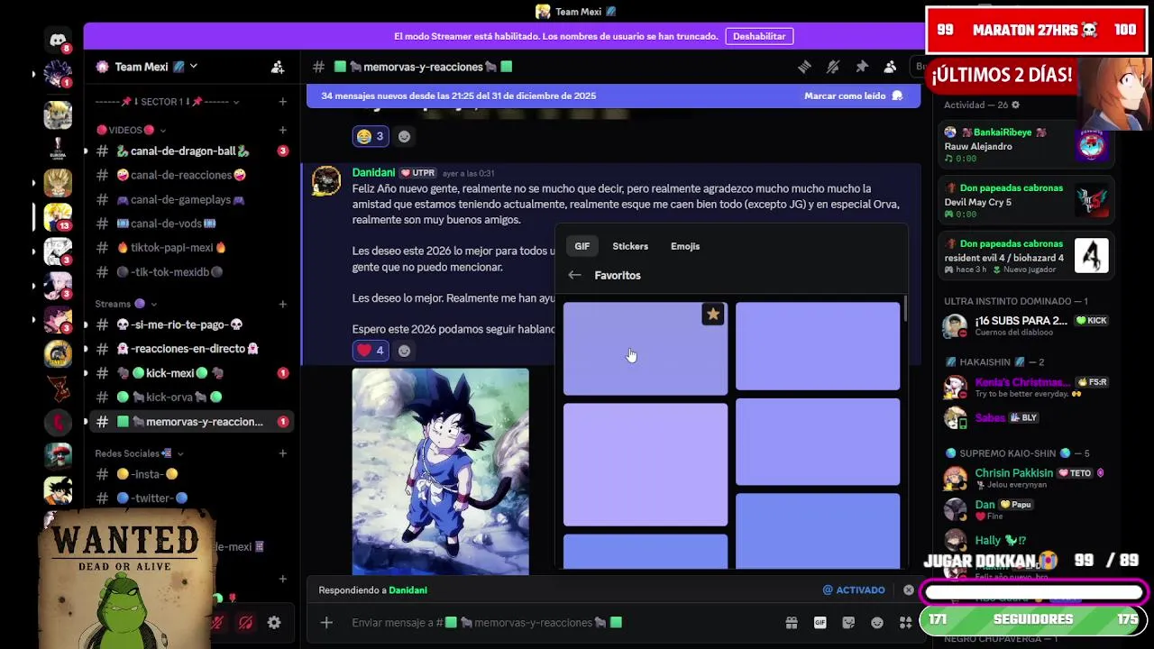Select first favorite GIF thumbnail with star
Image resolution: width=1154 pixels, height=649 pixels.
(645, 349)
